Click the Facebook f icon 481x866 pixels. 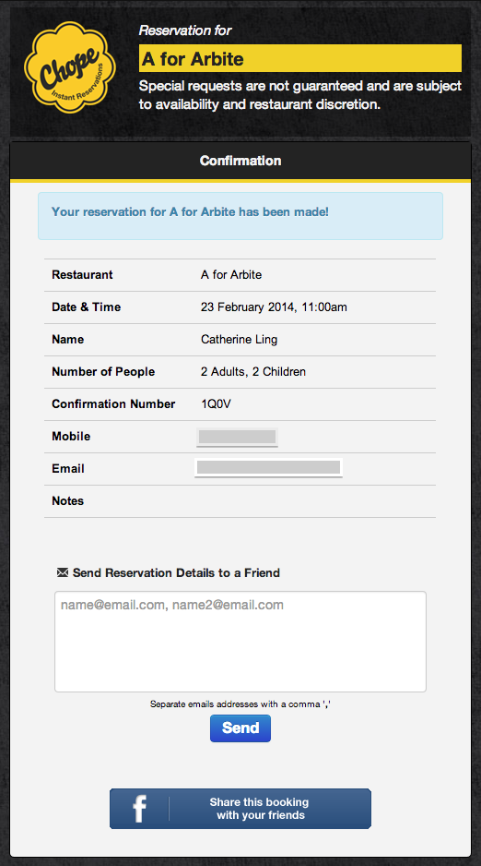tap(139, 809)
